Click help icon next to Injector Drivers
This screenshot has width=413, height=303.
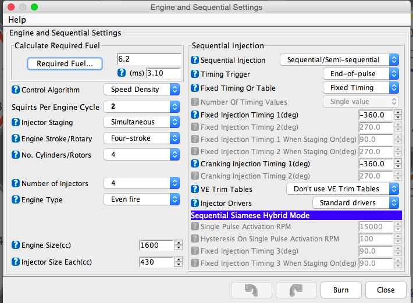pos(195,203)
